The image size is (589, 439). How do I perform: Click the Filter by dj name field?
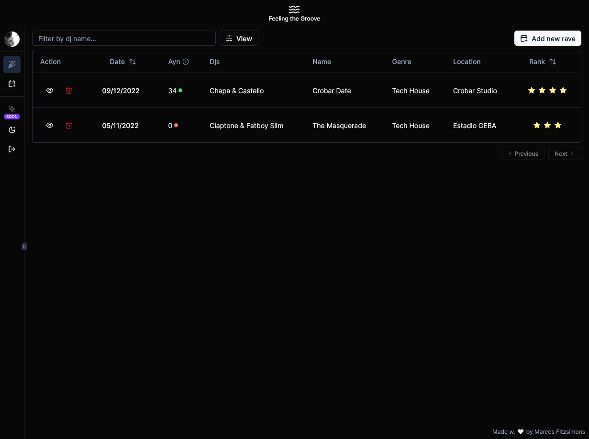(124, 38)
